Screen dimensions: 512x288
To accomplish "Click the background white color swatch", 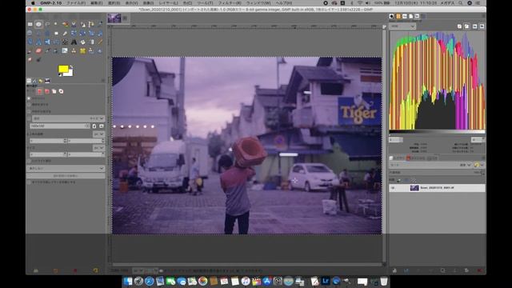I will point(70,73).
